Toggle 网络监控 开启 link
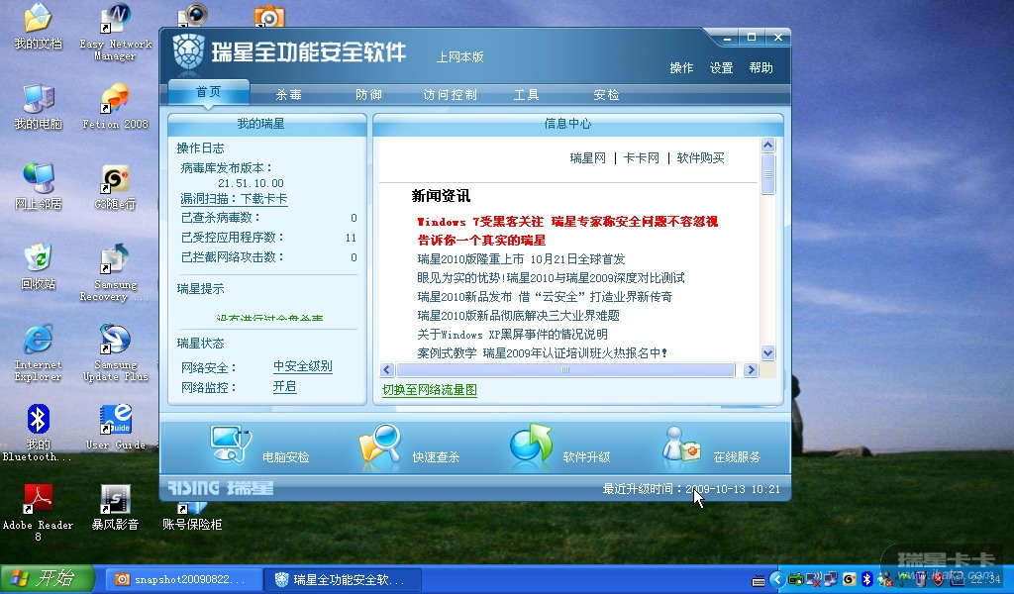1014x594 pixels. (284, 386)
